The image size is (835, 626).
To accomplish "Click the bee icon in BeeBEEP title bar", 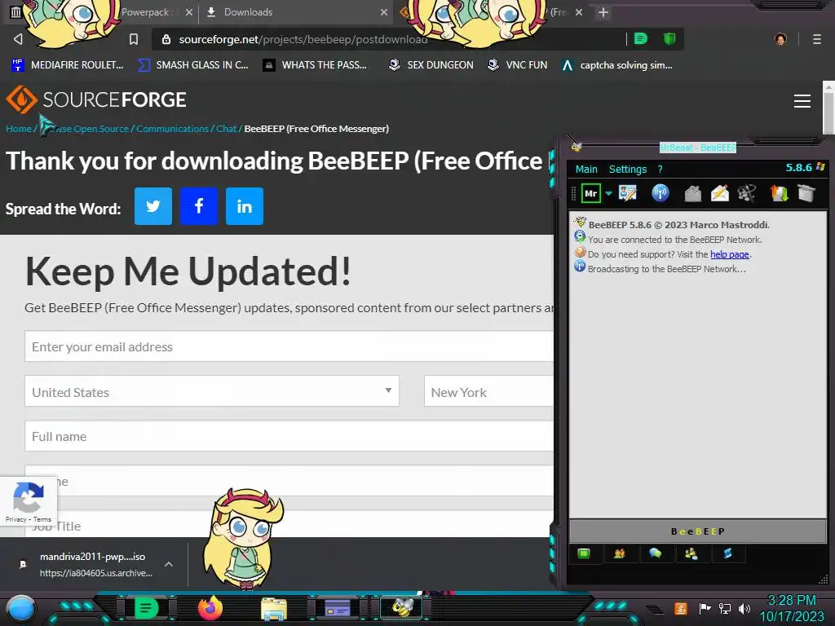I will (577, 147).
